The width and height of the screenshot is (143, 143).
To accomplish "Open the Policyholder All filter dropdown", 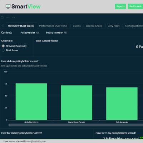I will (x=30, y=33).
